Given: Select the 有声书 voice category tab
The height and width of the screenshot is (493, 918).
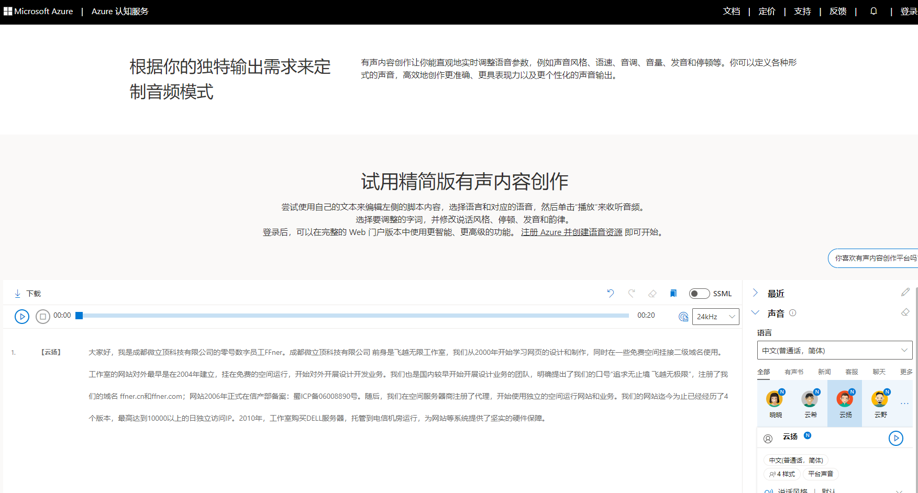Looking at the screenshot, I should tap(794, 372).
